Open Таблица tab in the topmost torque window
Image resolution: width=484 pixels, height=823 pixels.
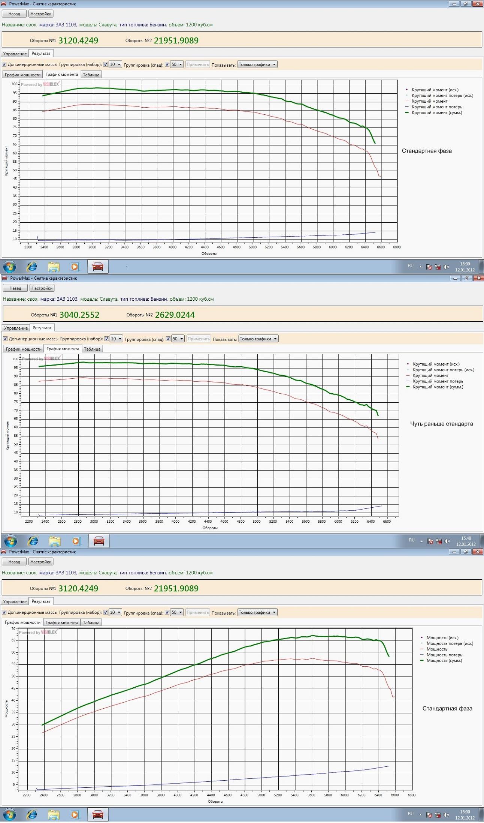(91, 75)
